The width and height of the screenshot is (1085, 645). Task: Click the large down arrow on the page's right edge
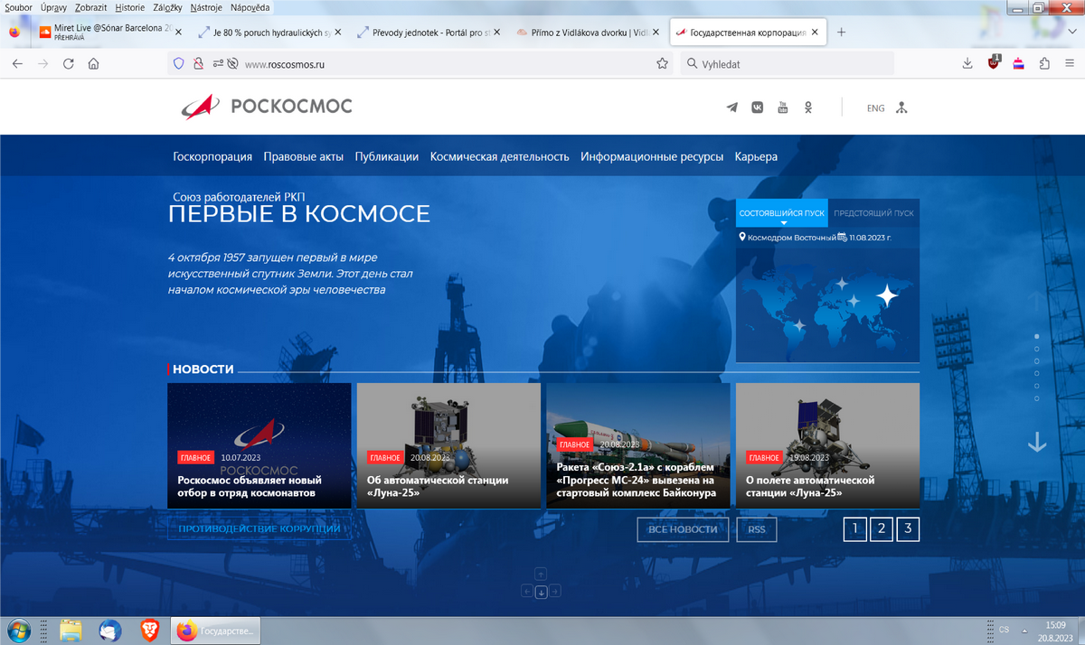pos(1037,442)
